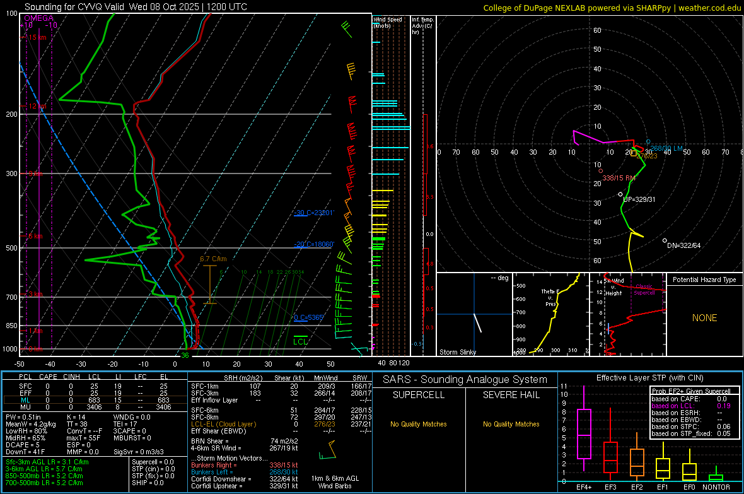744x494 pixels.
Task: Click the 'maxT = 55F' value
Action: (x=83, y=438)
